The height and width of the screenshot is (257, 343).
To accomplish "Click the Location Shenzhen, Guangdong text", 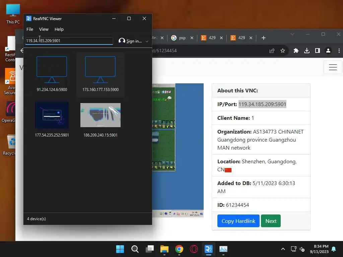I will click(x=257, y=165).
